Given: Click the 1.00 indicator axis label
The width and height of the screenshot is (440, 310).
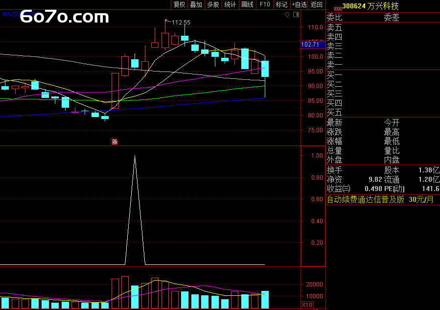Looking at the screenshot, I should 317,156.
